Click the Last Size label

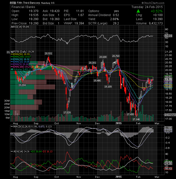[70, 19]
